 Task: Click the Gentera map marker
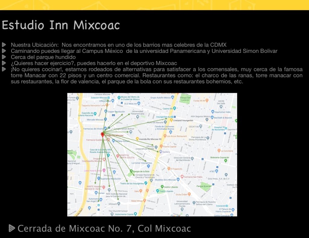161,152
